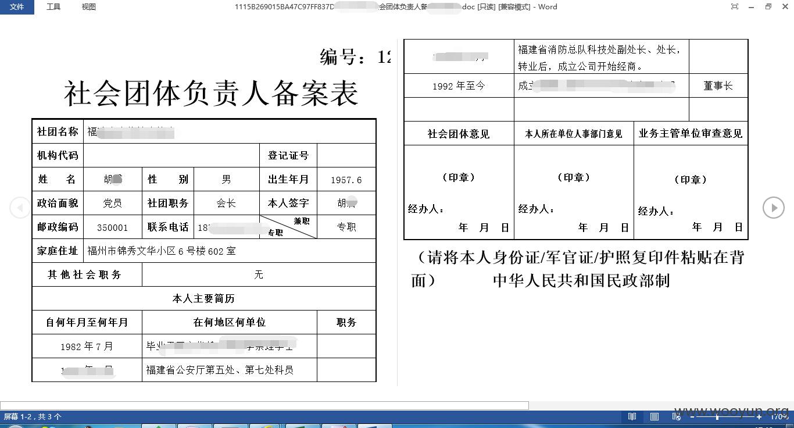The image size is (794, 428).
Task: Click the 本人主要简历 heading row
Action: click(x=204, y=298)
